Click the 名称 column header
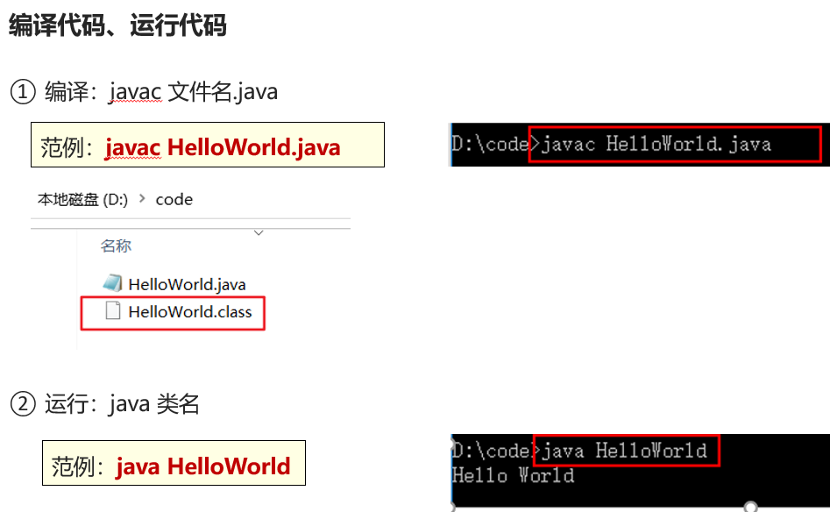Viewport: 830px width, 512px height. (116, 246)
